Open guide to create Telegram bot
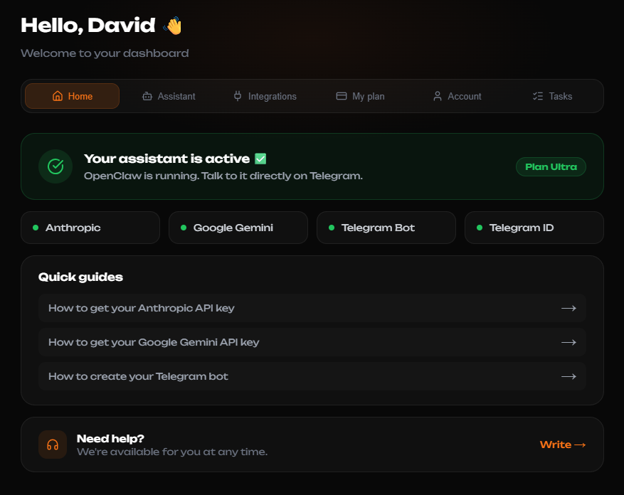 click(x=312, y=376)
